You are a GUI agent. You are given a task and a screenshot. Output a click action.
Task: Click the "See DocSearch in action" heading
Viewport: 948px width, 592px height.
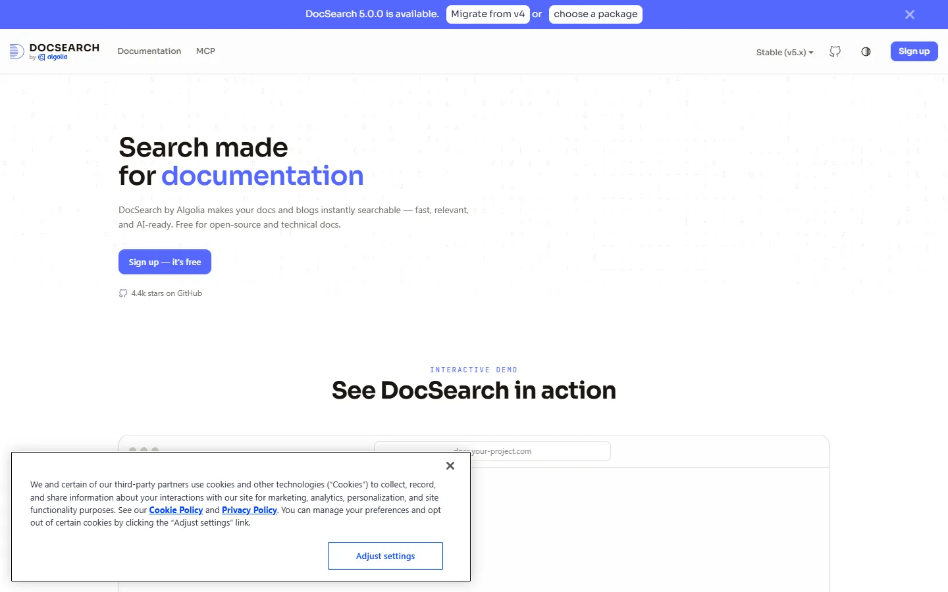[474, 391]
